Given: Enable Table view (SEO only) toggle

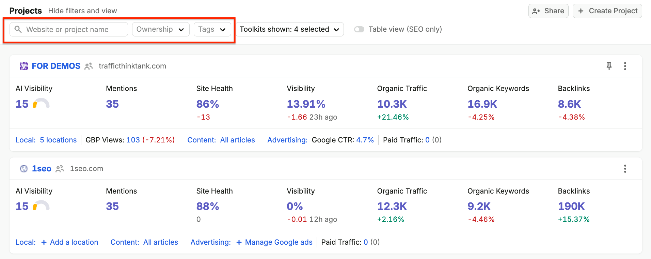Looking at the screenshot, I should pos(359,29).
